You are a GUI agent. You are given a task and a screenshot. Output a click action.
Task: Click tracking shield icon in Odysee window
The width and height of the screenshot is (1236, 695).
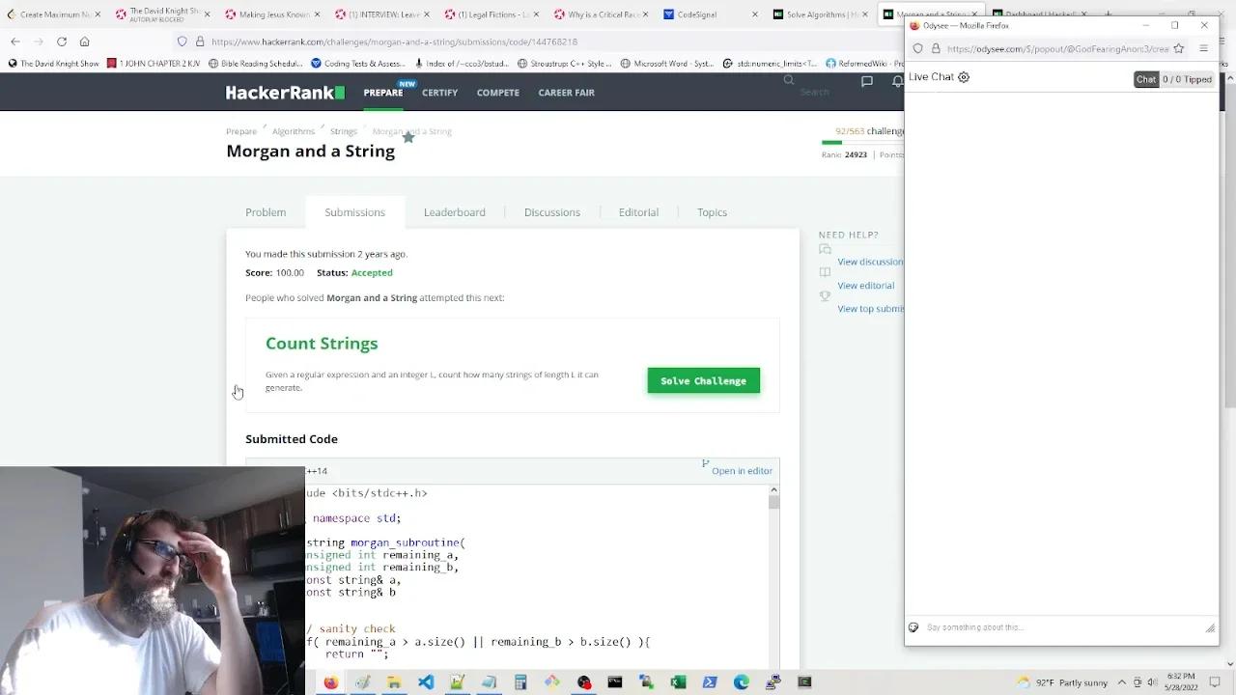[918, 48]
